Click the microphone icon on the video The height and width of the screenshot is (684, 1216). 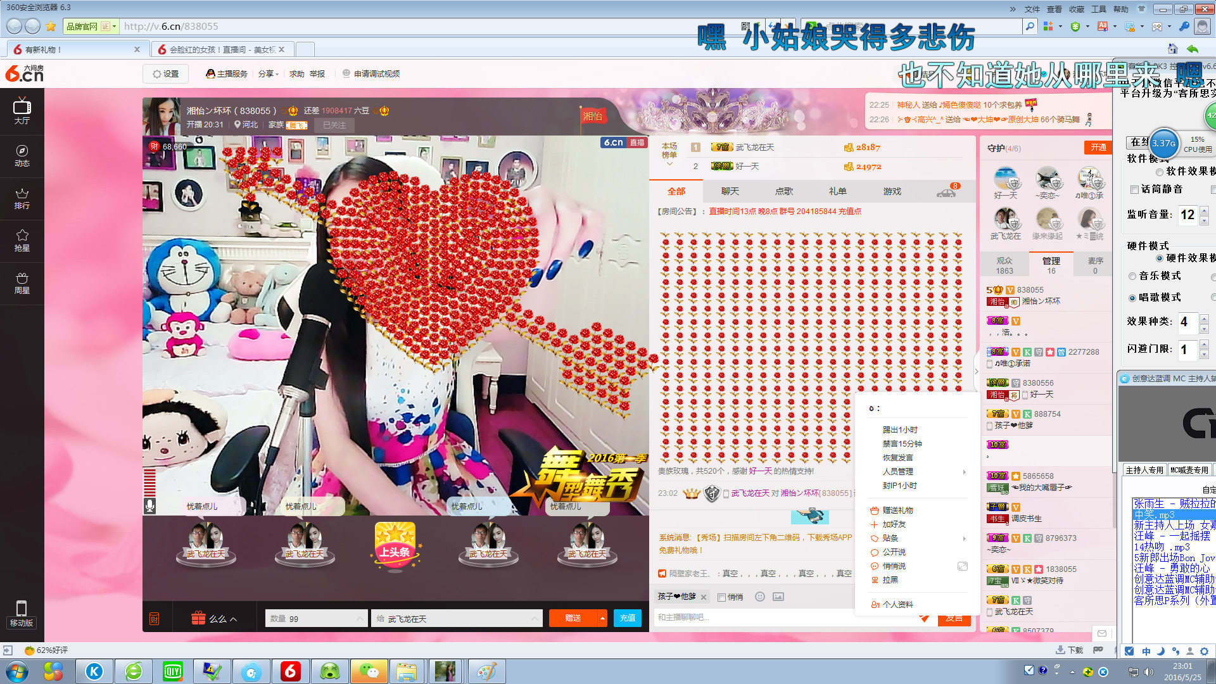150,505
